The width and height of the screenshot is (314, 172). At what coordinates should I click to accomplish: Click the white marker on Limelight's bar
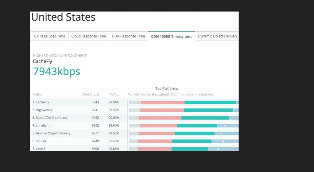(x=225, y=126)
